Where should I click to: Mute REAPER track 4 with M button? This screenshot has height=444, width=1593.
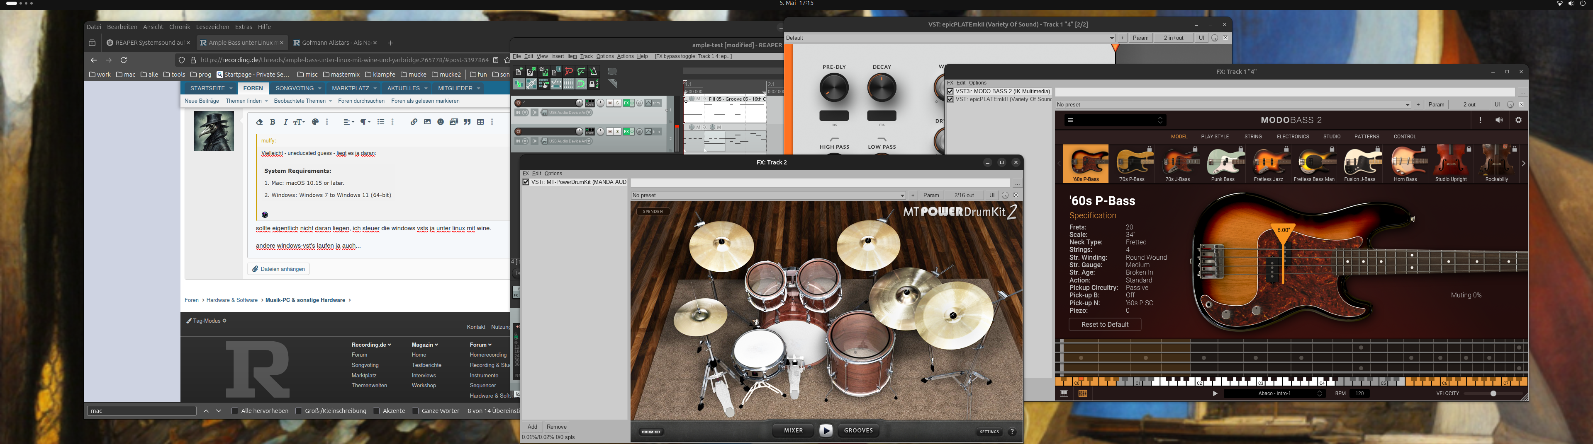point(610,103)
